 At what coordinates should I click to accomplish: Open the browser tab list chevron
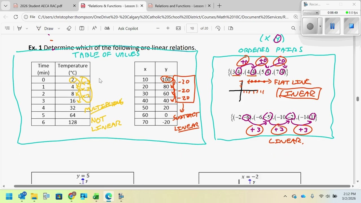pos(6,6)
